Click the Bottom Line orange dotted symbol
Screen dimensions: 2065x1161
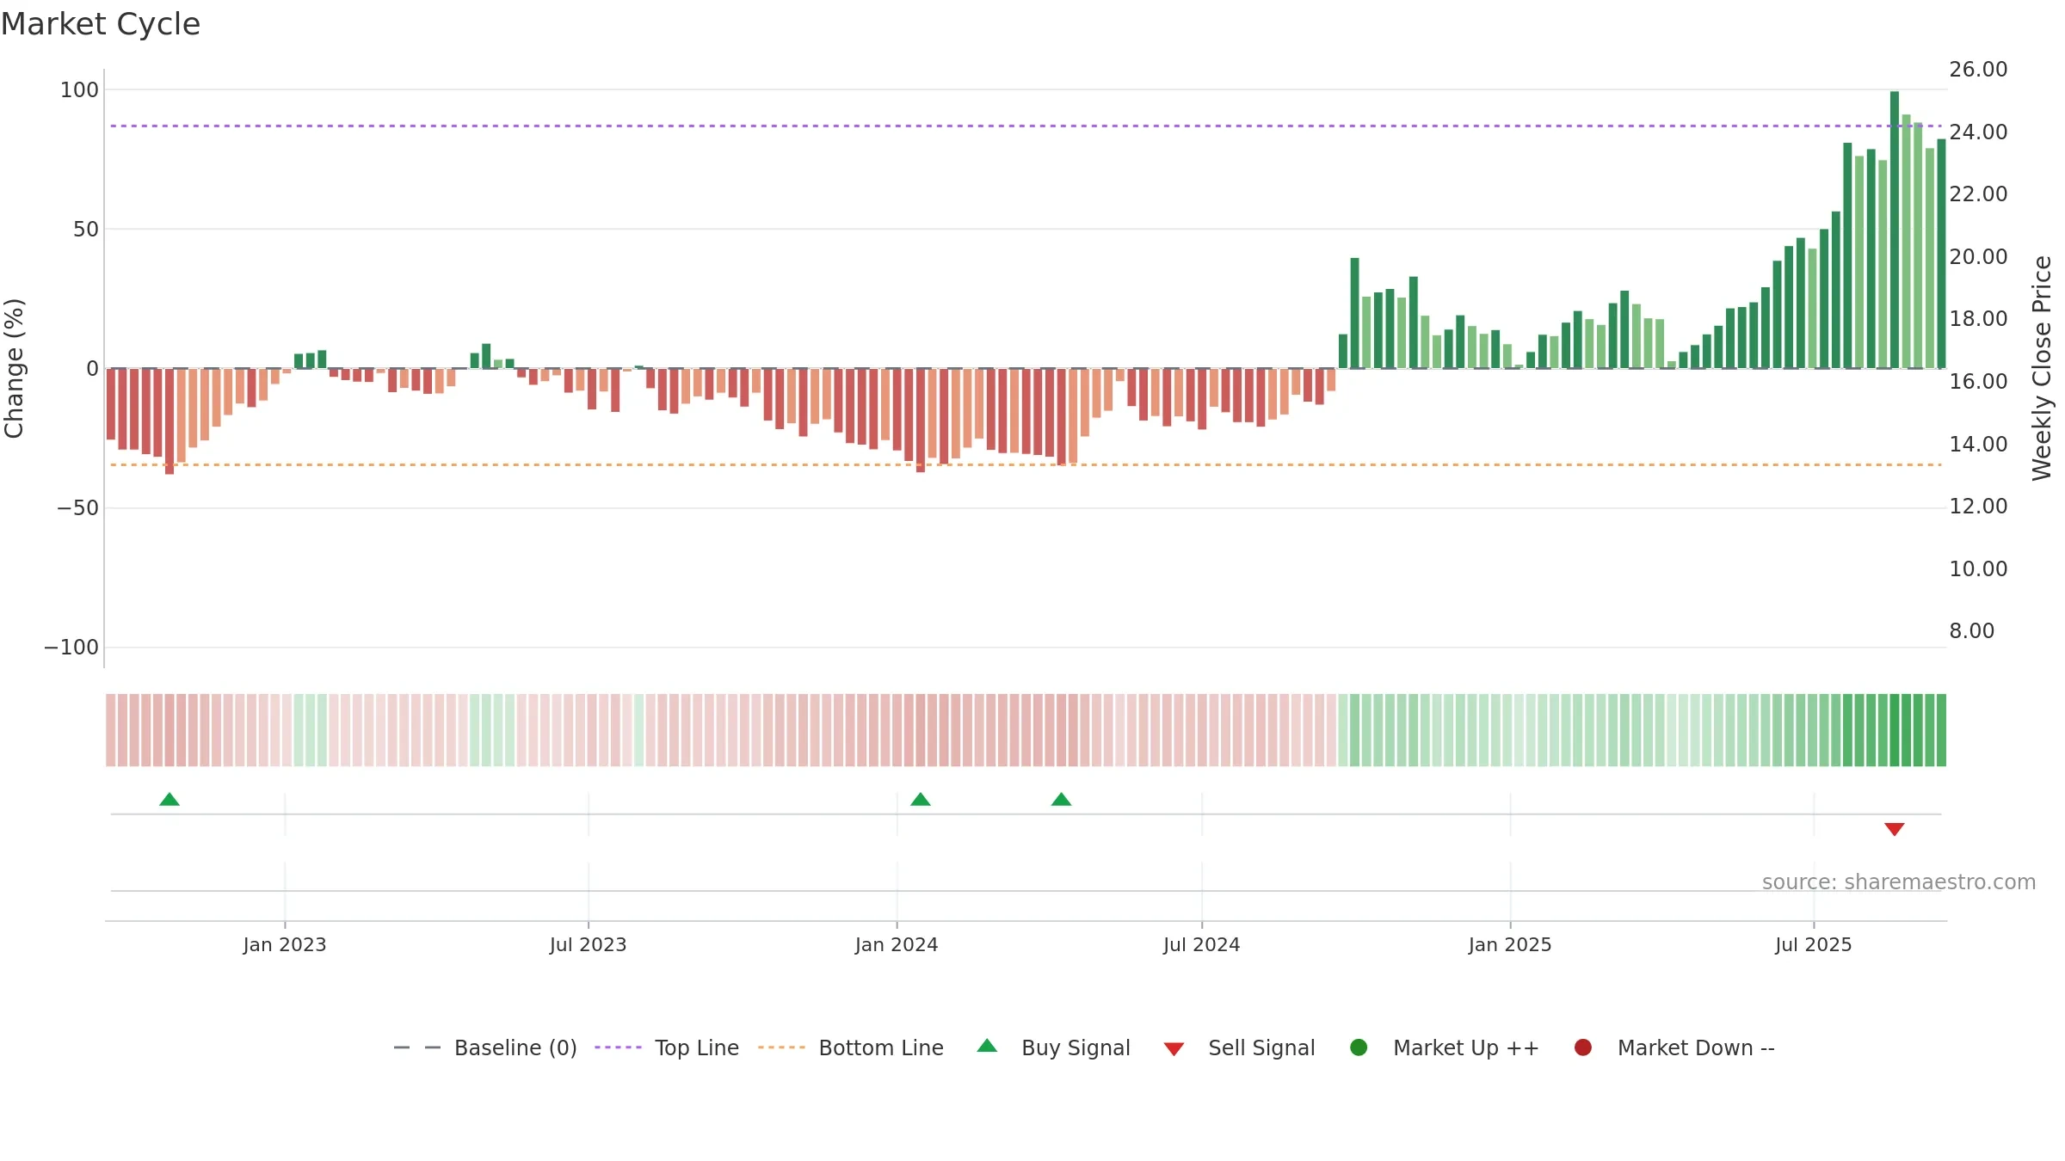coord(781,1047)
